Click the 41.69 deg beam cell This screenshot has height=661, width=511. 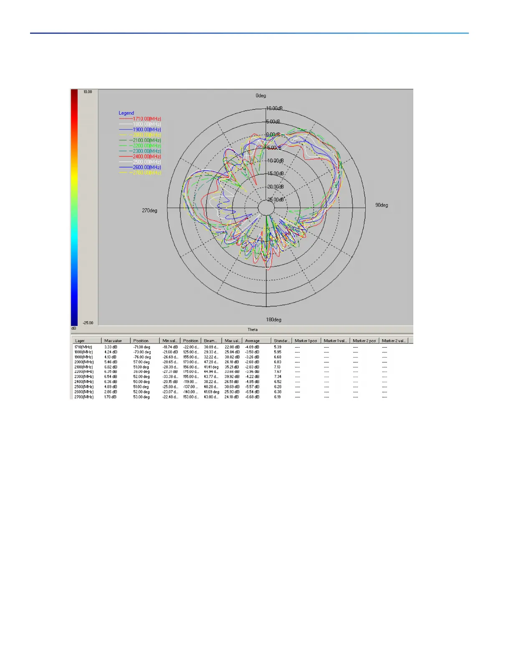point(212,391)
